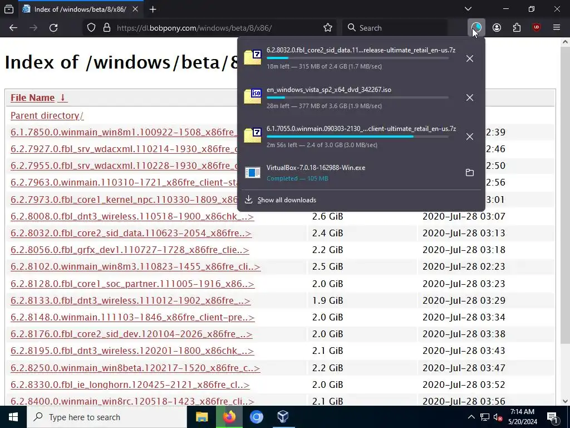Open the extensions puzzle icon
Viewport: 570px width, 428px height.
pyautogui.click(x=517, y=28)
